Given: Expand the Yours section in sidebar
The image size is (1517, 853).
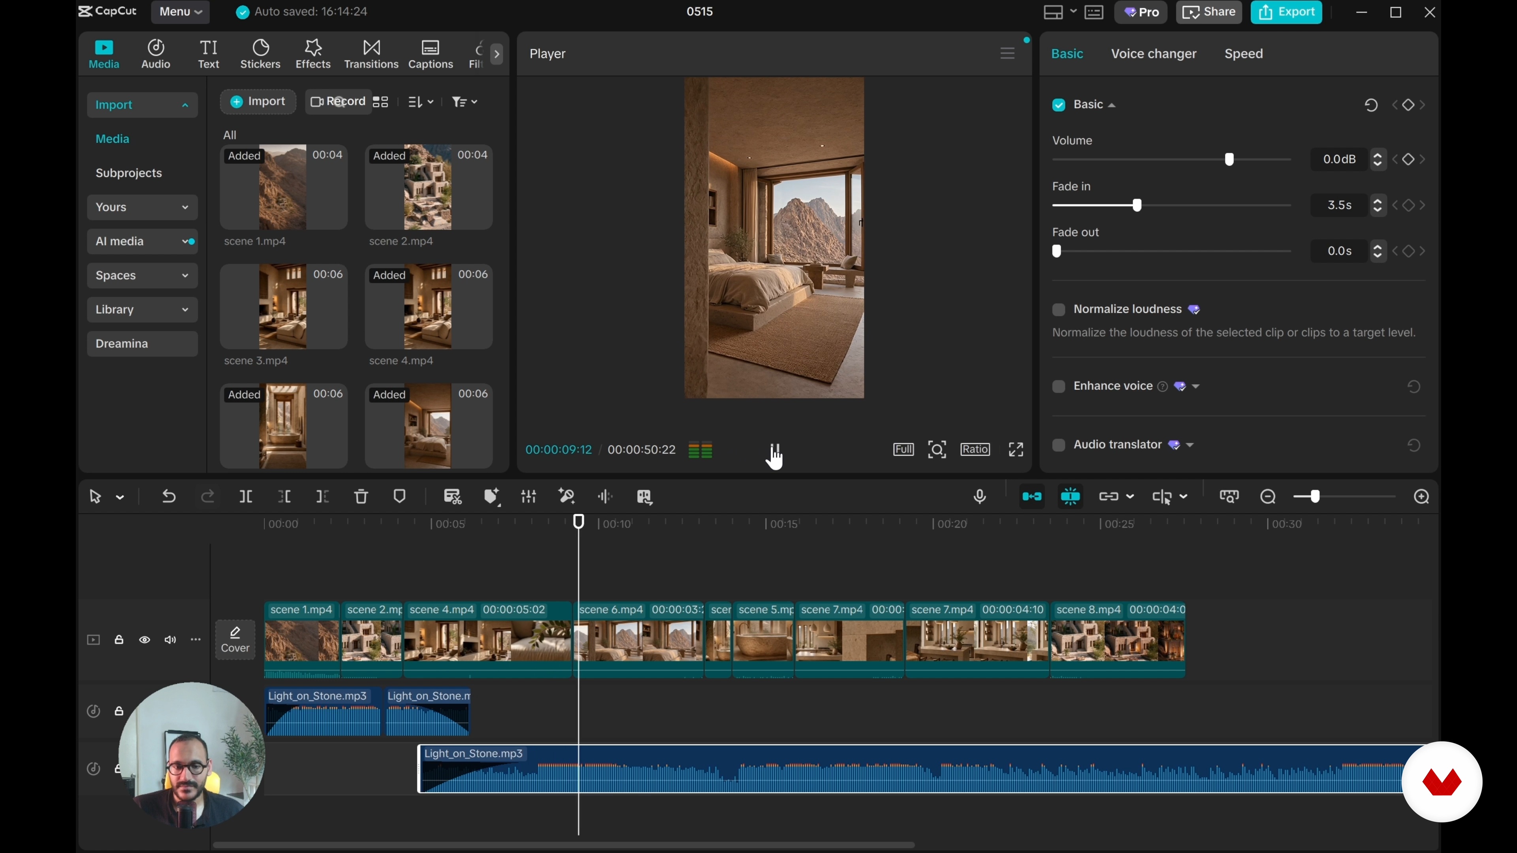Looking at the screenshot, I should point(142,207).
